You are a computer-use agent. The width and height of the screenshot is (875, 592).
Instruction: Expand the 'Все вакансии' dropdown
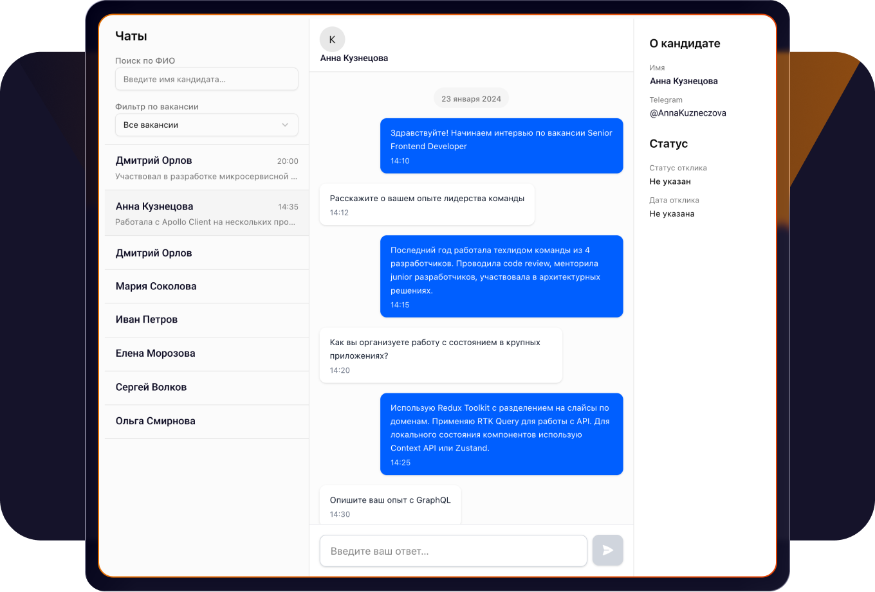pyautogui.click(x=206, y=125)
